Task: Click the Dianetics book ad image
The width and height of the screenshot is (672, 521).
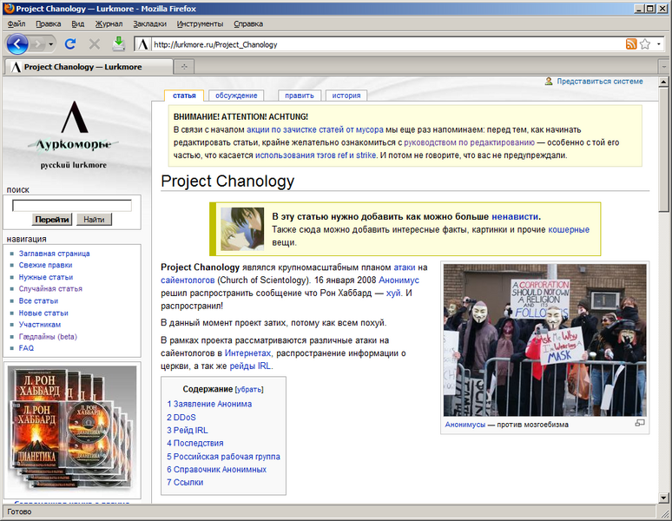Action: [x=72, y=430]
